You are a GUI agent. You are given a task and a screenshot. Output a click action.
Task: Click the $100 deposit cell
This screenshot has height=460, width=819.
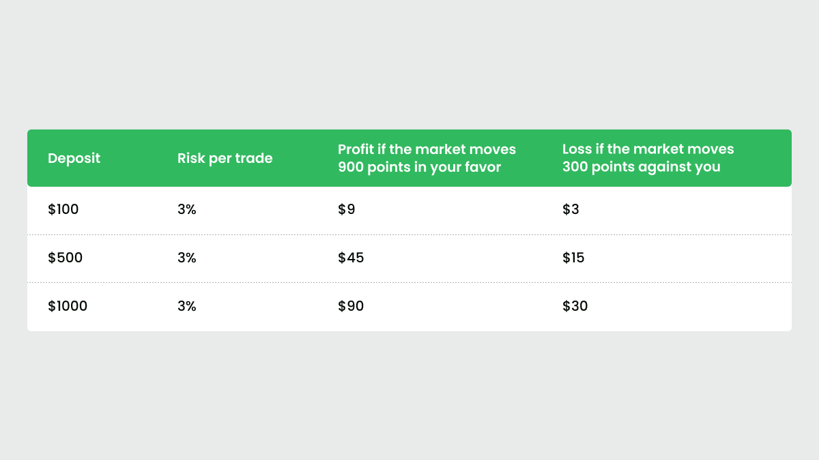click(x=63, y=210)
